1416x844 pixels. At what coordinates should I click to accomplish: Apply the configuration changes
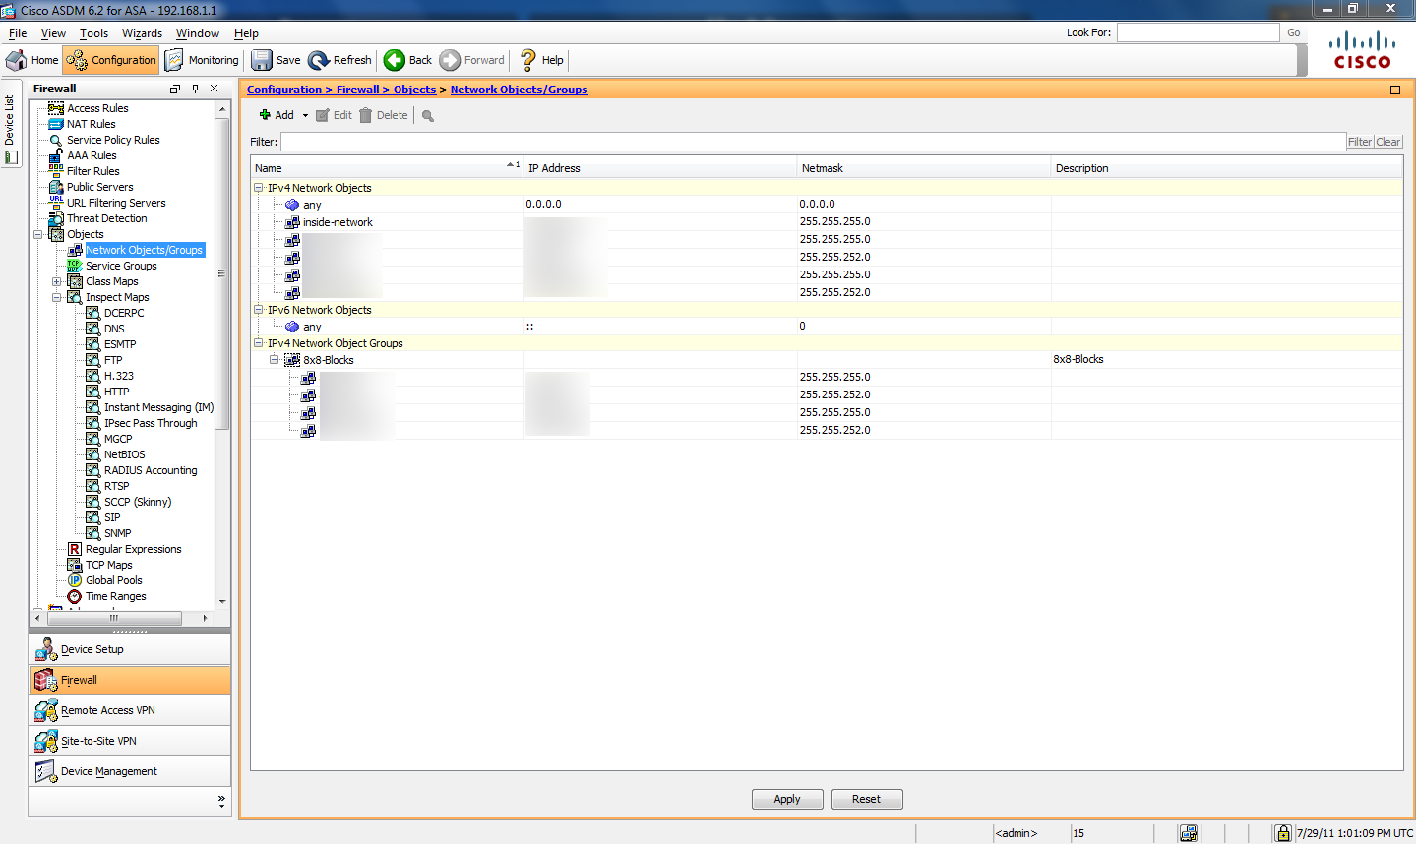click(787, 799)
